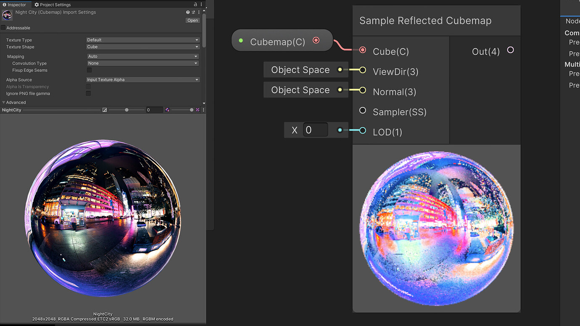Viewport: 580px width, 326px height.
Task: Click the help icon on Import Settings header
Action: point(188,12)
